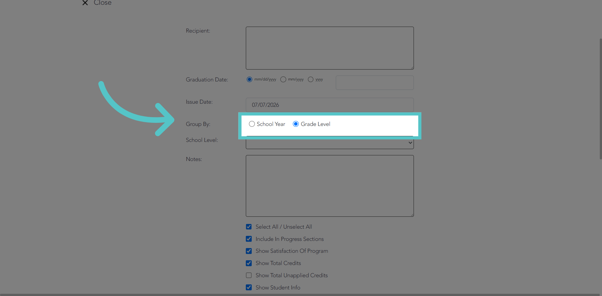Click the Close text link
This screenshot has height=296, width=602.
pyautogui.click(x=103, y=3)
